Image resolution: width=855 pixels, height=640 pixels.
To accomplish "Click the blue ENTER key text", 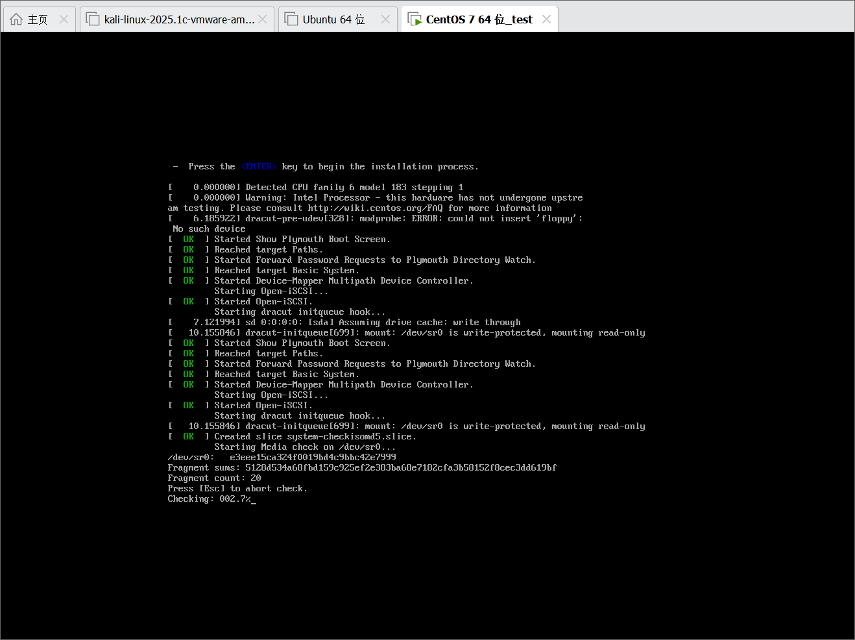I will pyautogui.click(x=259, y=167).
